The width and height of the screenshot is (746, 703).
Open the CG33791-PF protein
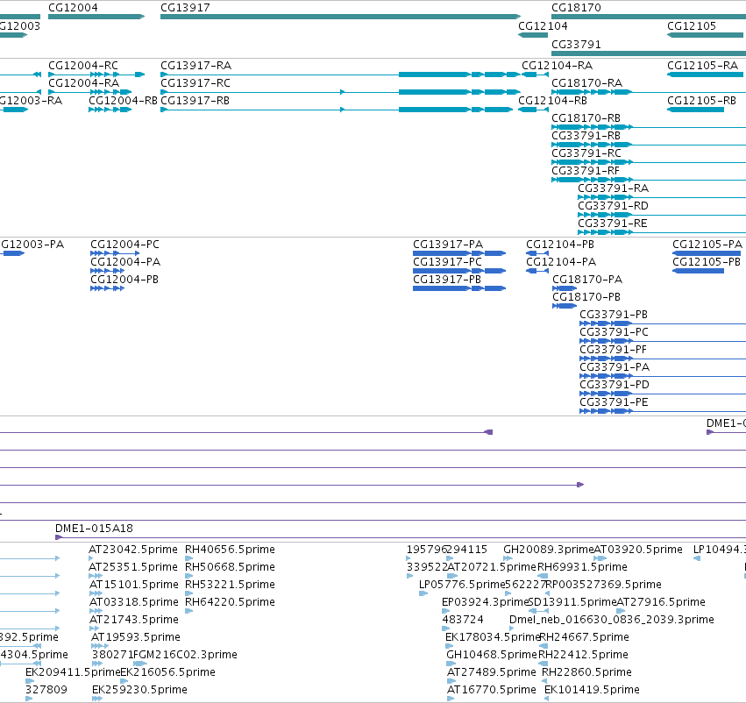(614, 350)
